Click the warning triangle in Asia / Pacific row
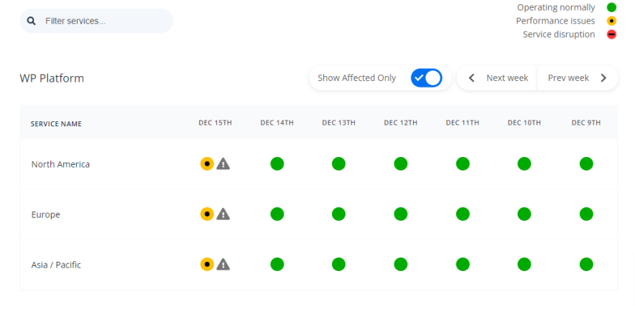The width and height of the screenshot is (635, 317). click(x=223, y=264)
